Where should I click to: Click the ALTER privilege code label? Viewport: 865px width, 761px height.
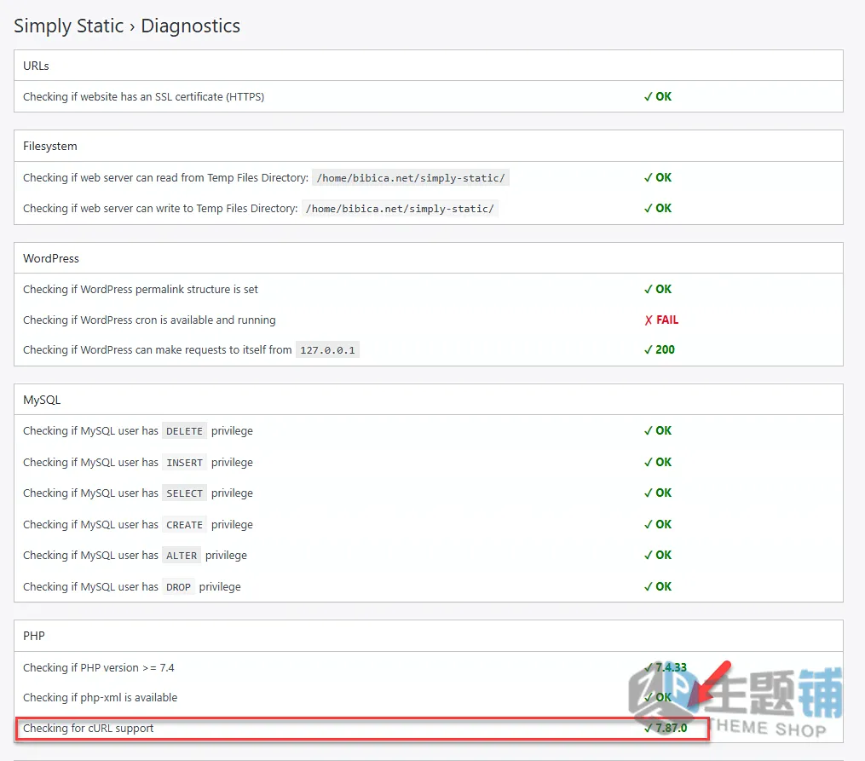click(x=182, y=556)
